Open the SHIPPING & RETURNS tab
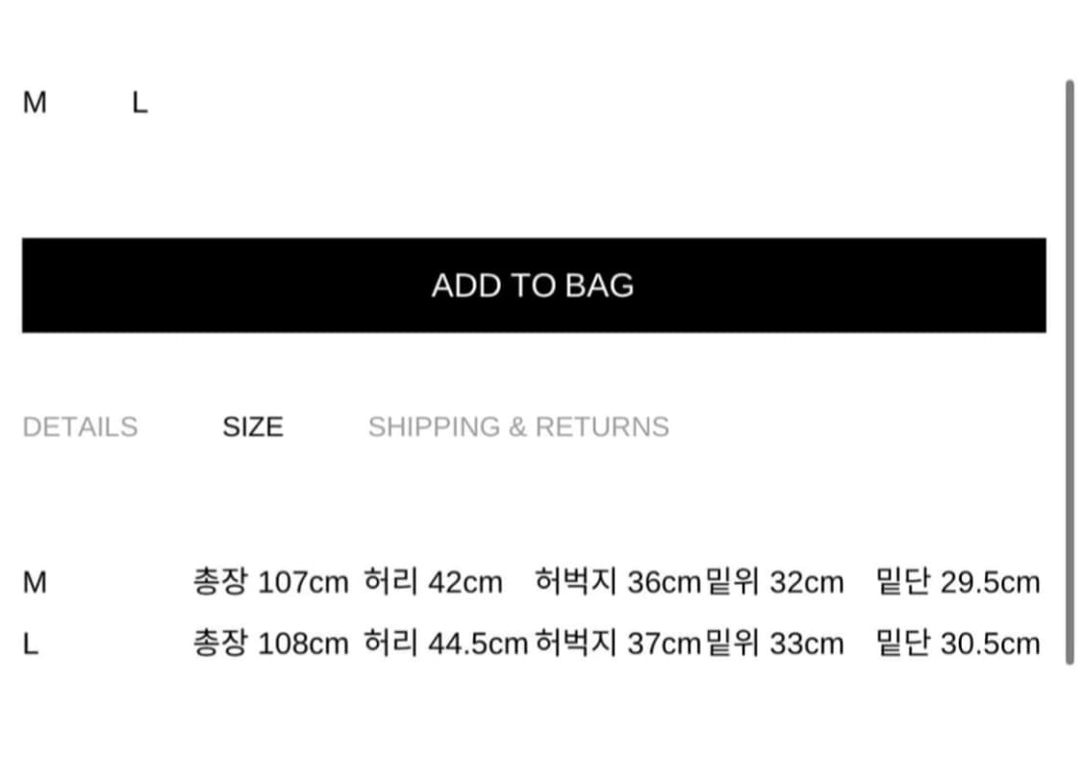 (x=518, y=426)
